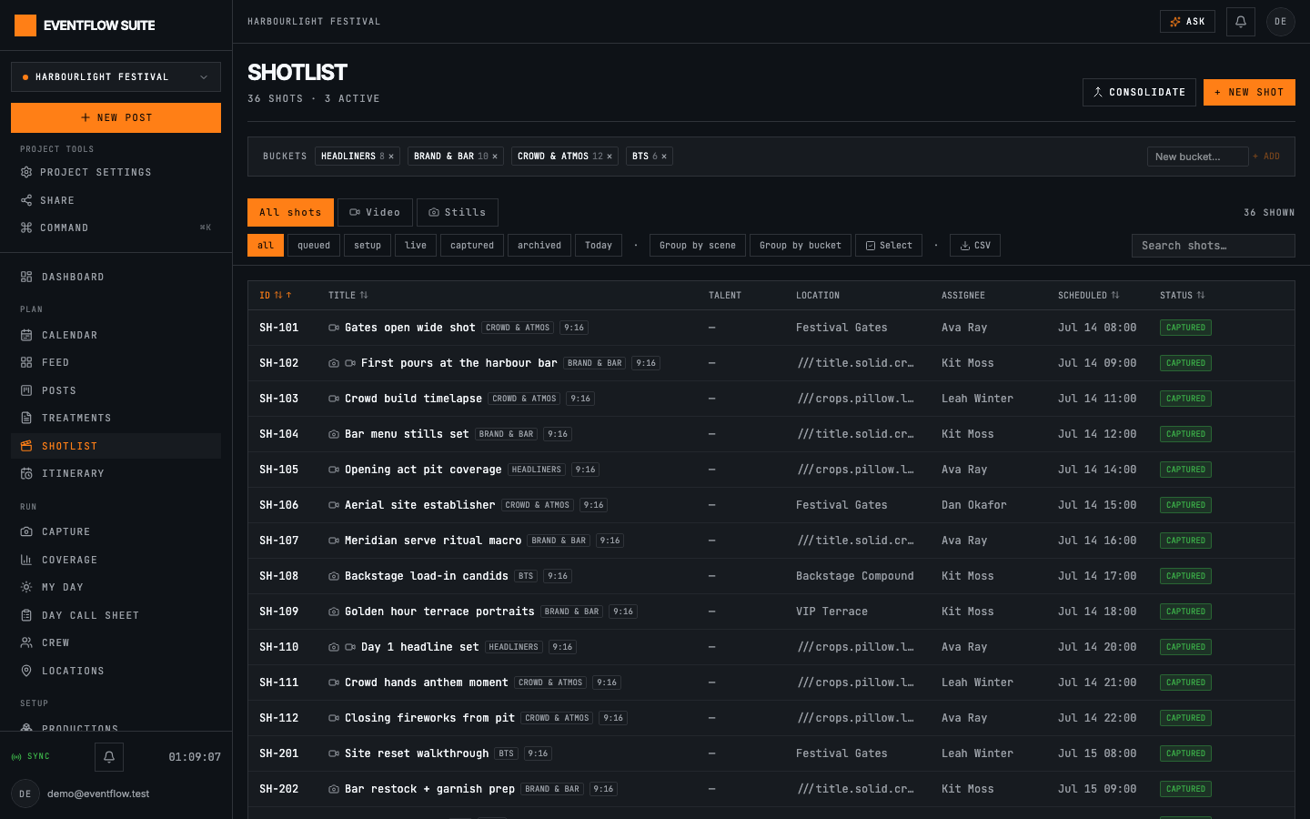1310x819 pixels.
Task: Open the Itinerary page
Action: click(116, 473)
